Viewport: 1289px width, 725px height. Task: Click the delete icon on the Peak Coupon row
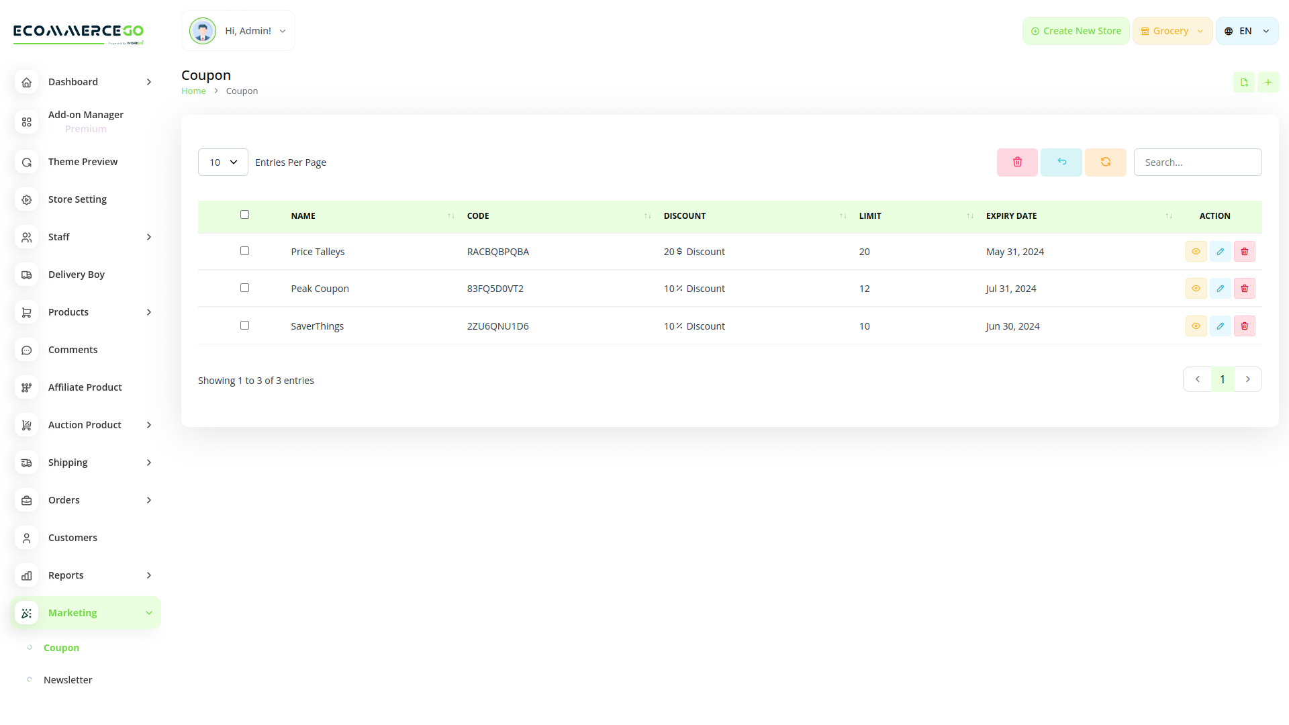1244,288
